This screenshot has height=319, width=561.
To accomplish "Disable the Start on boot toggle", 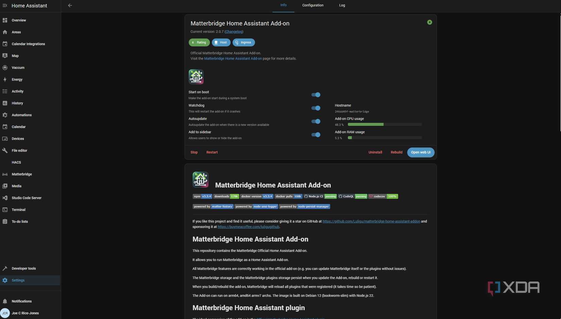I will 315,95.
